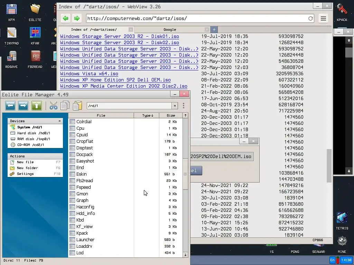
Task: Click New file action
Action: coord(35,162)
